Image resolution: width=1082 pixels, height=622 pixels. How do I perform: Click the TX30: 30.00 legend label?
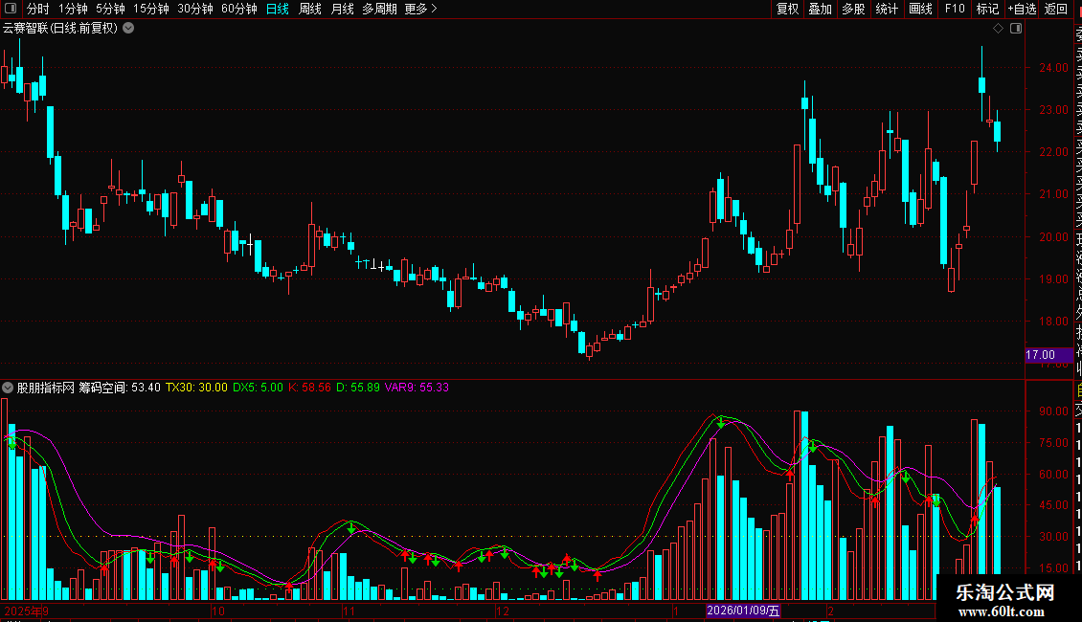click(x=196, y=388)
